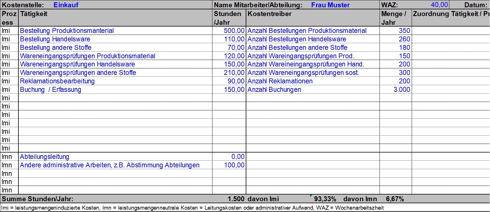
Task: Click 'Anzahl Bestellungen Handelsware' cost driver cell
Action: coord(297,39)
